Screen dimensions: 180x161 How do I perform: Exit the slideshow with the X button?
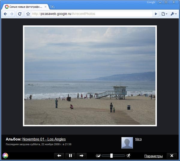[172, 156]
